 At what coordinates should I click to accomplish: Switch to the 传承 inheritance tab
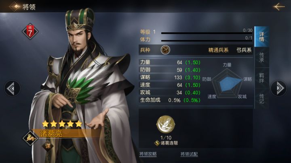tap(261, 57)
